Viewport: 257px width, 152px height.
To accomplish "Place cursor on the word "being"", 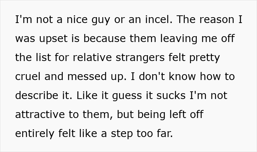I will pos(151,115).
